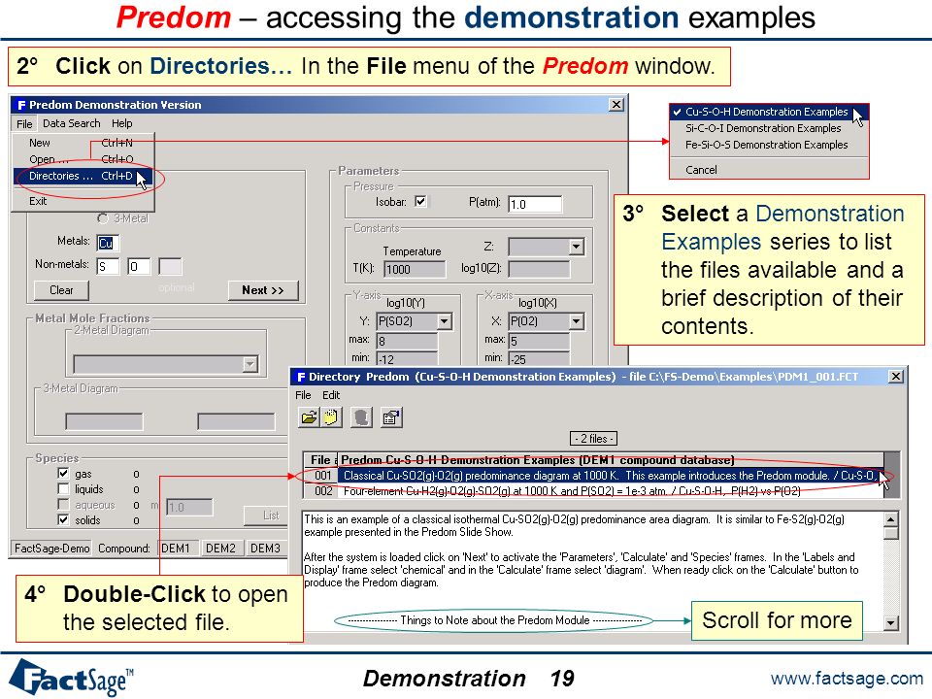The width and height of the screenshot is (932, 699).
Task: Click the X-axis min field showing -25
Action: pos(539,358)
